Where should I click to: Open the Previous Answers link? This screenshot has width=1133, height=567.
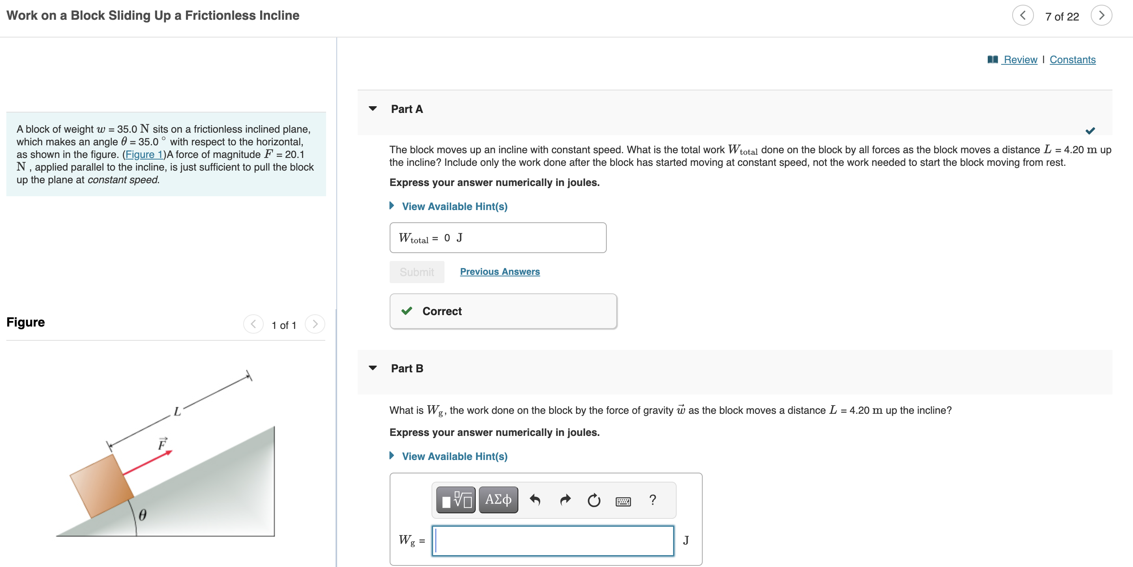point(500,272)
